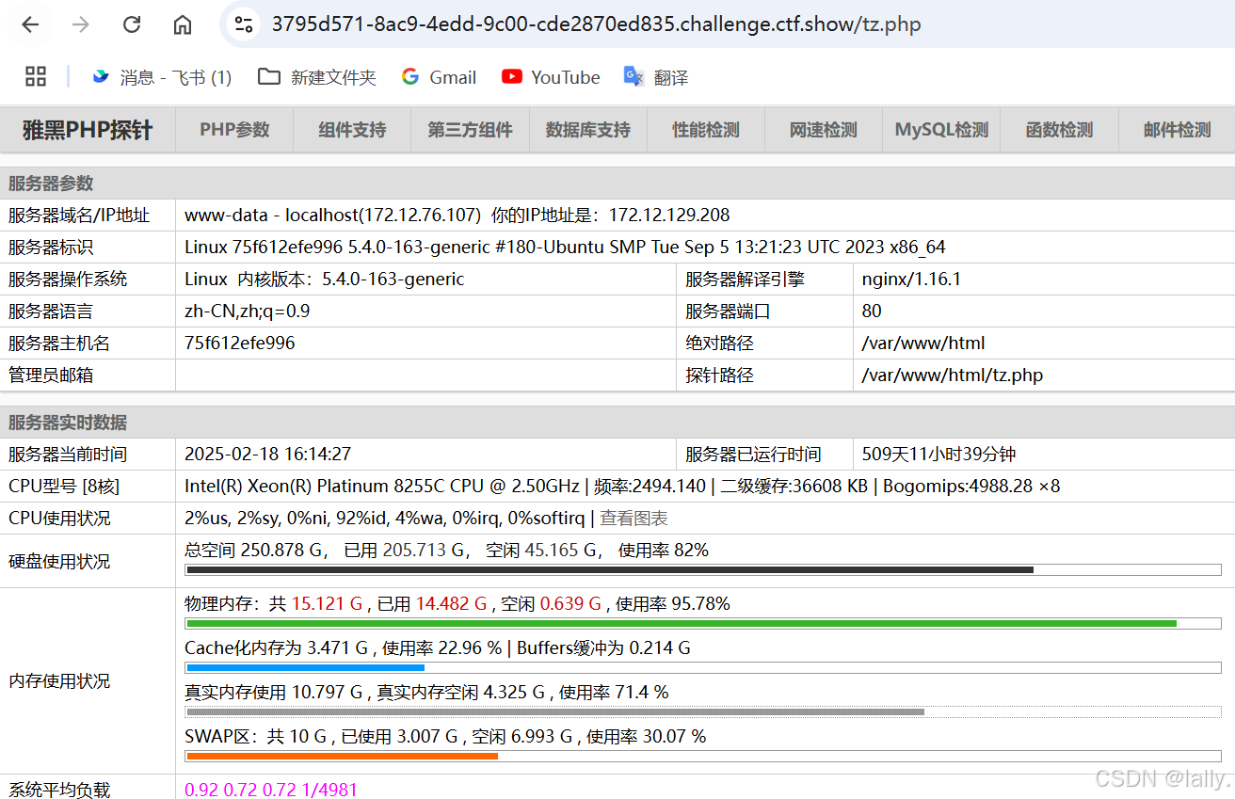This screenshot has height=799, width=1235.
Task: Select the nginx/1.16.1 engine value
Action: click(x=911, y=279)
